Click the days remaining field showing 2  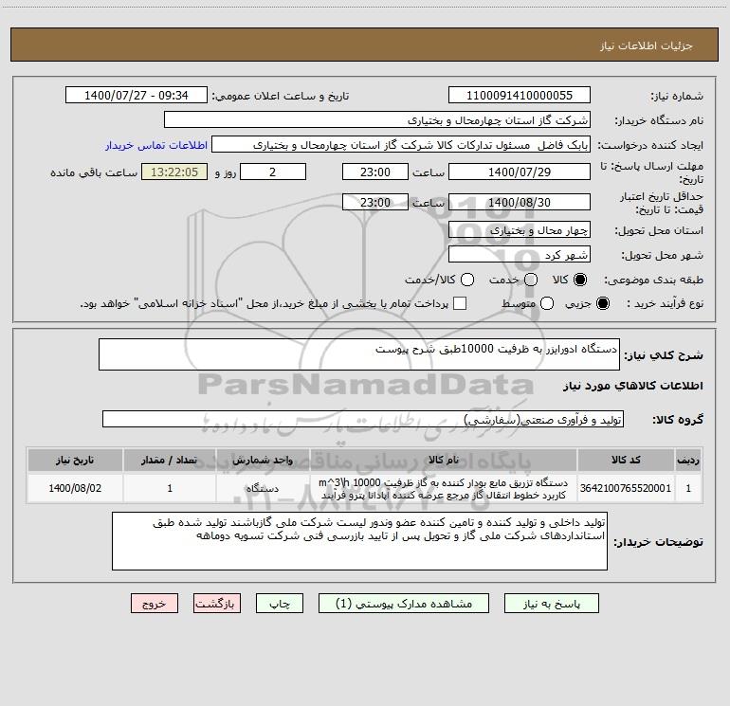click(273, 172)
